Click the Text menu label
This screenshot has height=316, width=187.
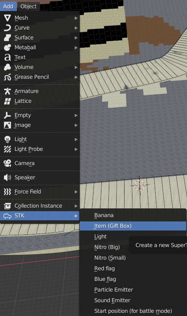(x=20, y=58)
